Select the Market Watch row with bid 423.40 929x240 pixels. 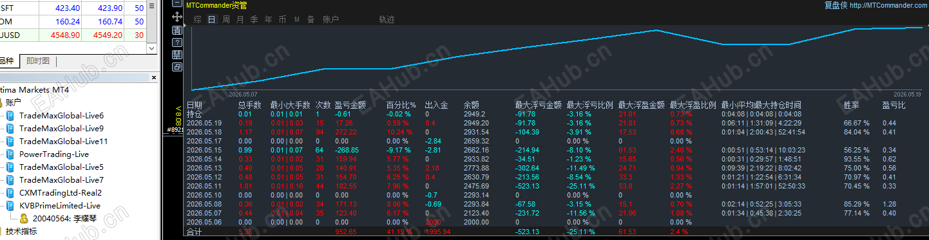[73, 8]
